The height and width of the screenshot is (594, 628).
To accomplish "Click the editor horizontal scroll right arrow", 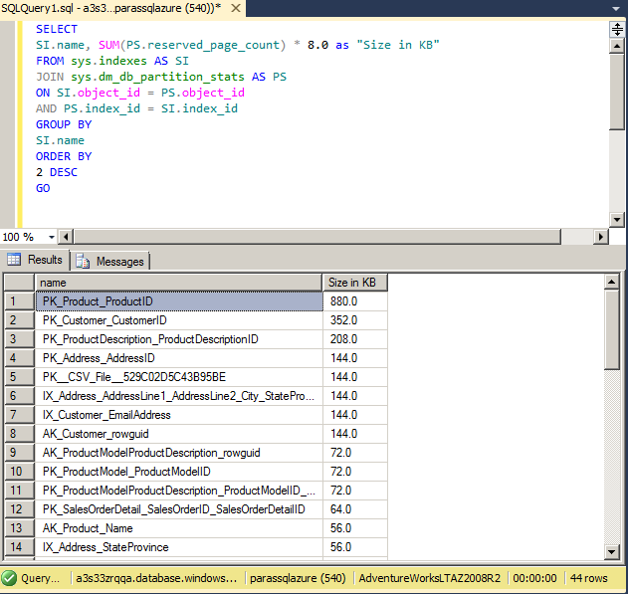I will [x=600, y=237].
